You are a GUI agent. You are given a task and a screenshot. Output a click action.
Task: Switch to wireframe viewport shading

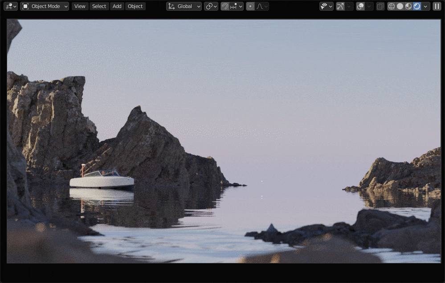pos(392,6)
